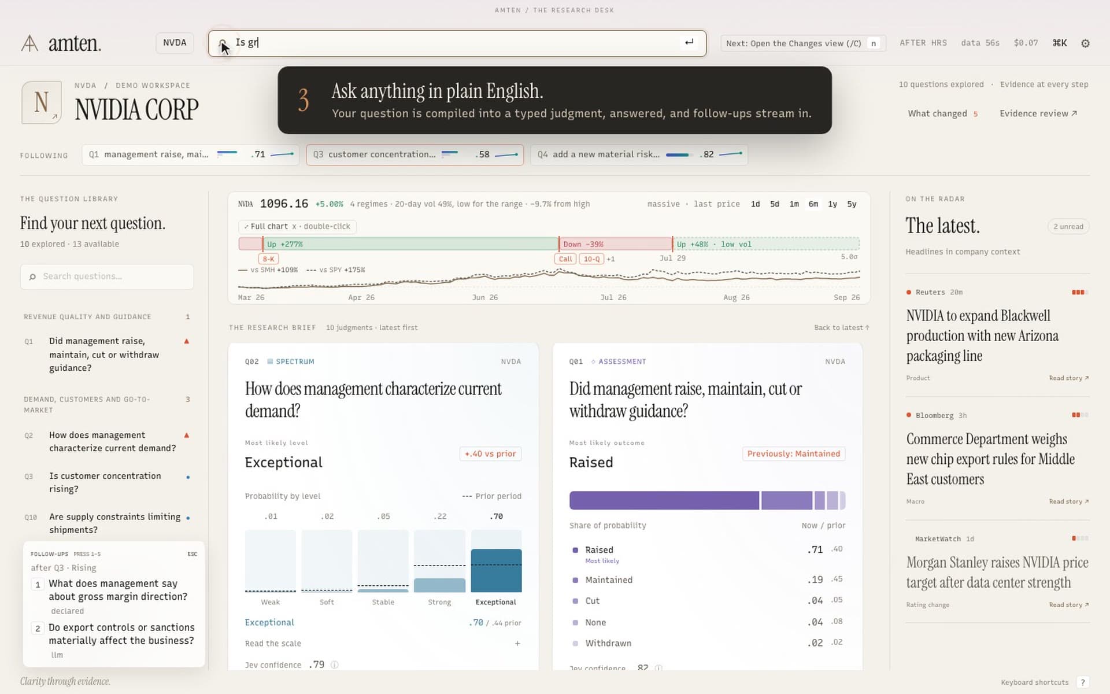The width and height of the screenshot is (1110, 694).
Task: Toggle the vs SPY comparison legend
Action: [x=336, y=270]
